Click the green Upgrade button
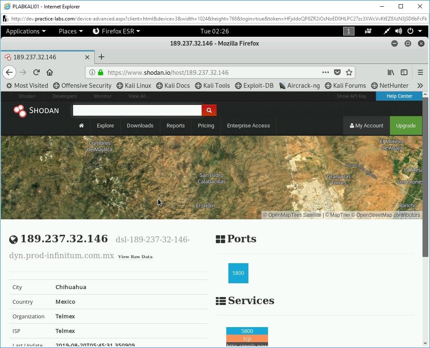 405,125
